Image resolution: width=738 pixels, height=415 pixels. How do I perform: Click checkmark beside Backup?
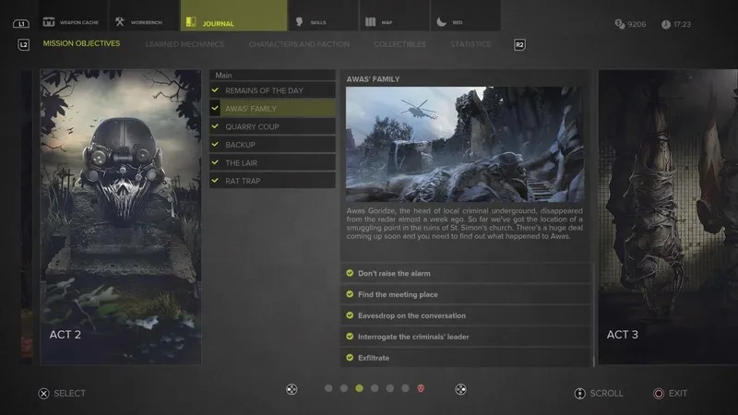pos(215,144)
